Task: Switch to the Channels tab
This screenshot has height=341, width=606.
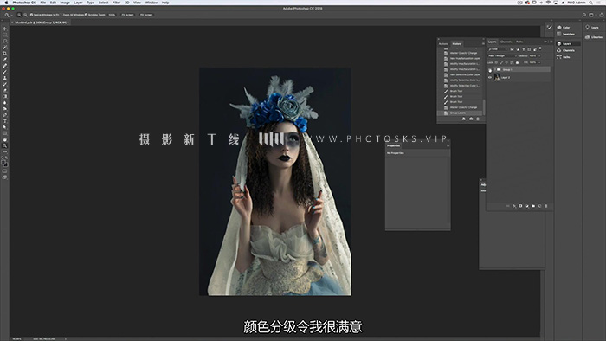Action: click(x=506, y=42)
